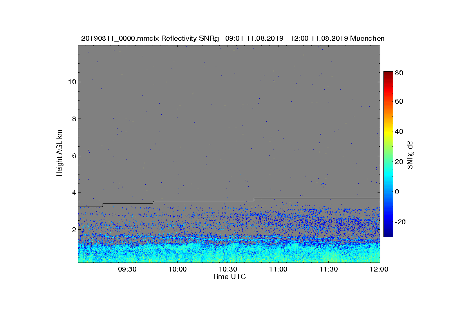Click the 10:30 time tick label
Viewport: 470px width, 313px height.
coord(228,269)
